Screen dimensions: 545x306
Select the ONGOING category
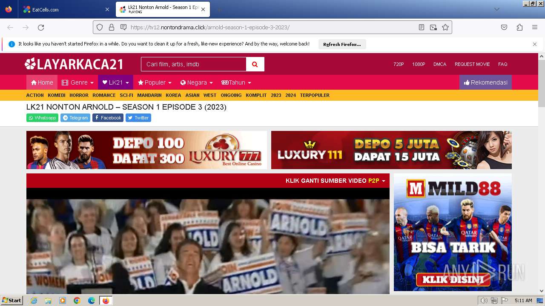pyautogui.click(x=231, y=95)
